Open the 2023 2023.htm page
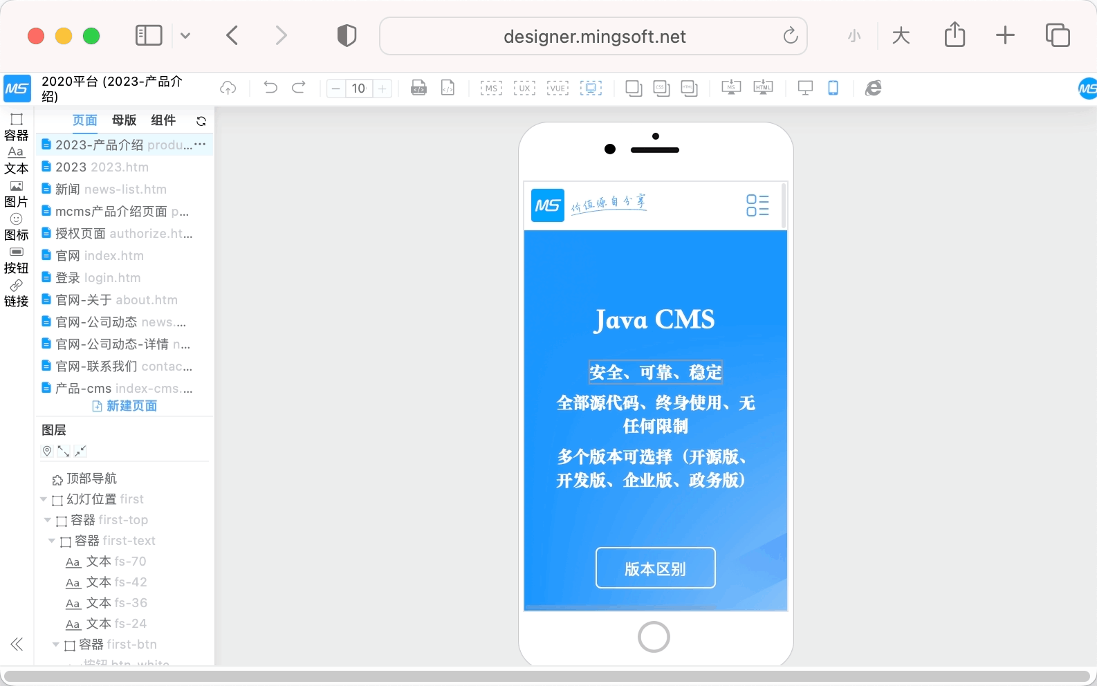1097x686 pixels. click(125, 167)
